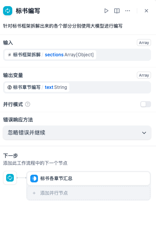This screenshot has width=156, height=231.
Task: Open the 错误响应方法 dropdown
Action: pos(77,133)
